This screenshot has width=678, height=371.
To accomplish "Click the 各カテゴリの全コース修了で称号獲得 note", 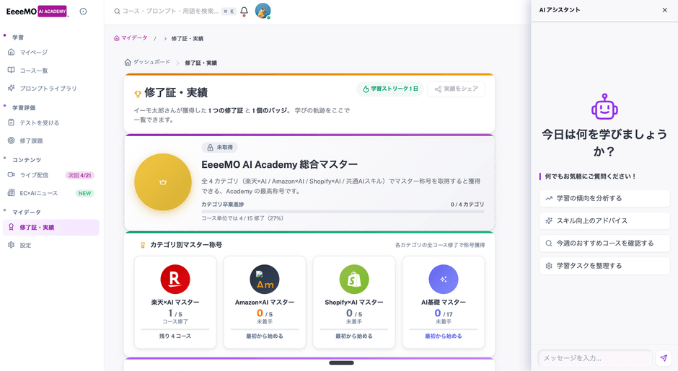I will click(x=440, y=245).
